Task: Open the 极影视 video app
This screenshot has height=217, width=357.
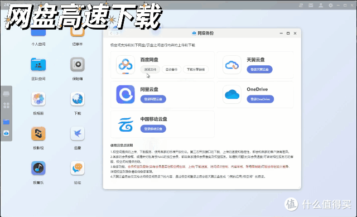Action: 38,134
